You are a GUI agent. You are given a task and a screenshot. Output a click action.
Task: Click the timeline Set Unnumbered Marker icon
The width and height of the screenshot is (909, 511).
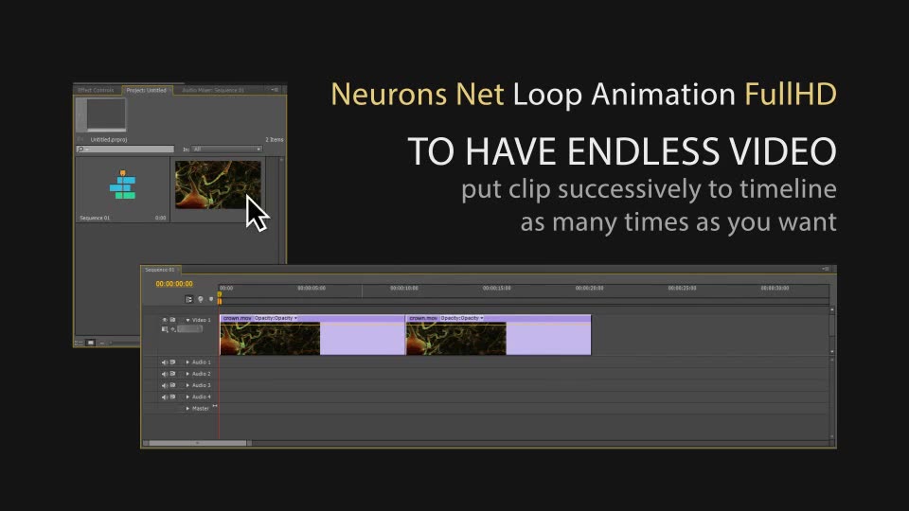click(210, 299)
